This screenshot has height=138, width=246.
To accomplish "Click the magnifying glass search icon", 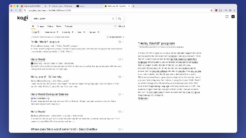I will click(119, 18).
